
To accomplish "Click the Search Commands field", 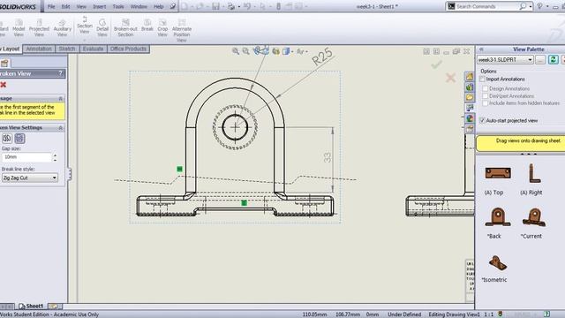I will 486,6.
